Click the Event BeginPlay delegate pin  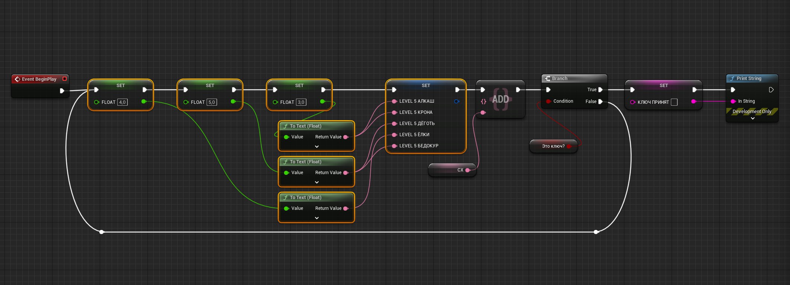(x=64, y=79)
